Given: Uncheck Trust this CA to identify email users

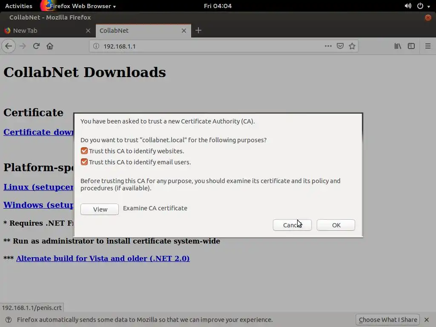Looking at the screenshot, I should (x=84, y=162).
